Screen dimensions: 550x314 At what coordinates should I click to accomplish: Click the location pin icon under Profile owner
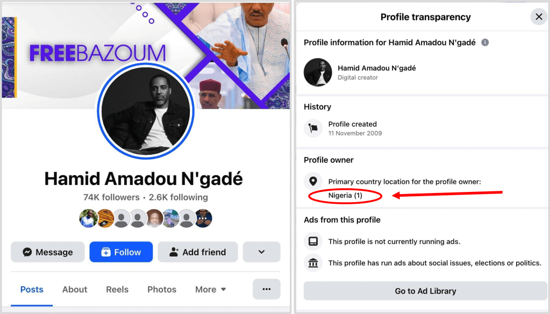point(313,182)
